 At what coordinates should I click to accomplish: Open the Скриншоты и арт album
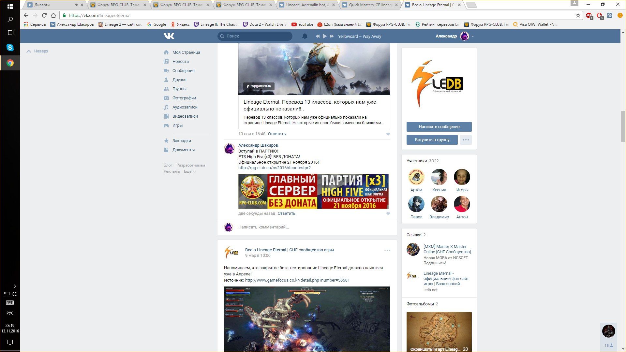point(439,332)
